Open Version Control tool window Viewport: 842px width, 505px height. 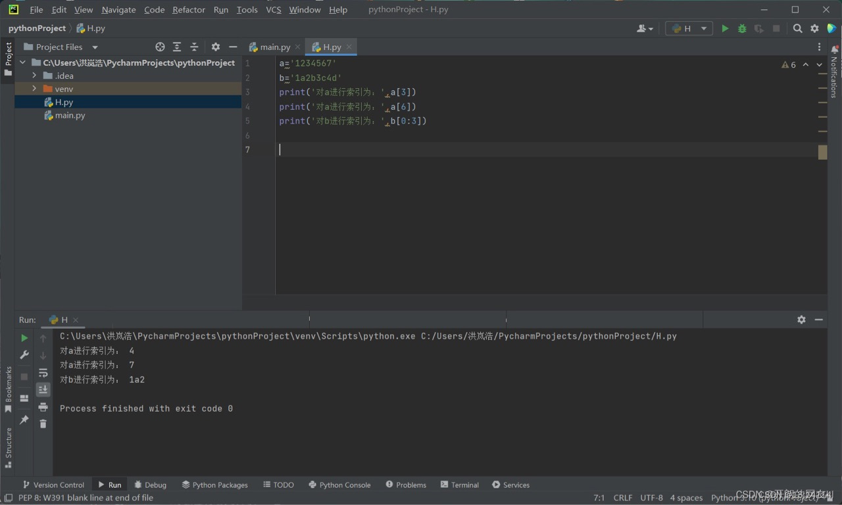53,485
